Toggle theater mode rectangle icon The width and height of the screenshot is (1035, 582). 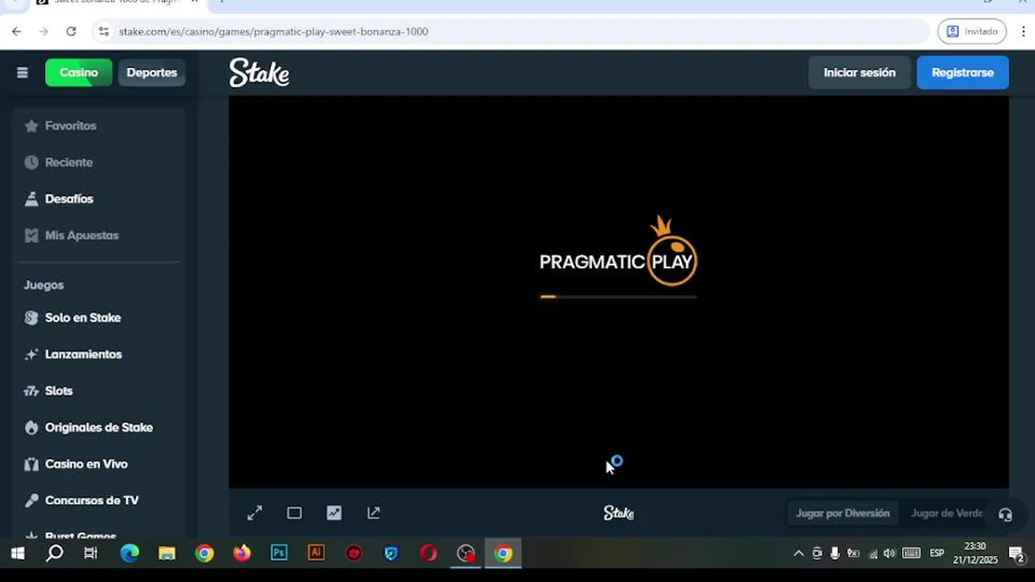[294, 512]
